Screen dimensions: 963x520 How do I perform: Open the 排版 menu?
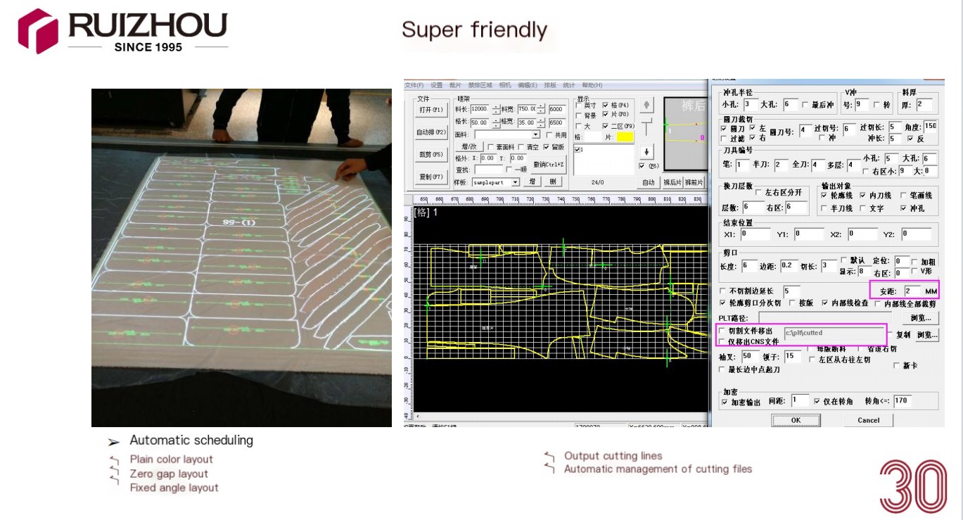(549, 85)
